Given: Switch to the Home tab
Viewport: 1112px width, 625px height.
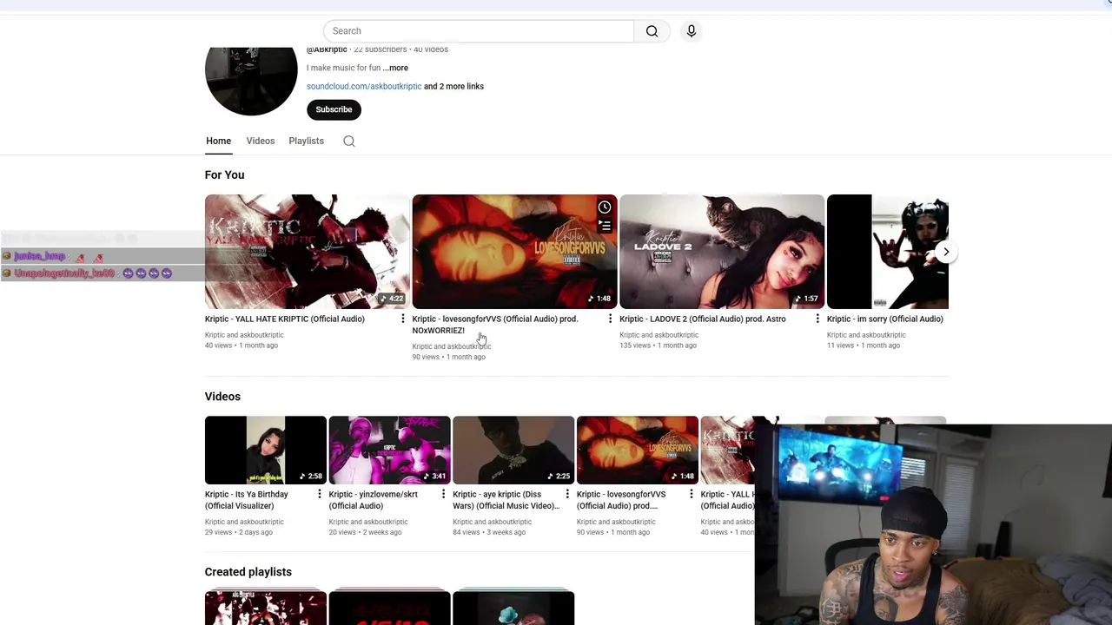Looking at the screenshot, I should (218, 141).
